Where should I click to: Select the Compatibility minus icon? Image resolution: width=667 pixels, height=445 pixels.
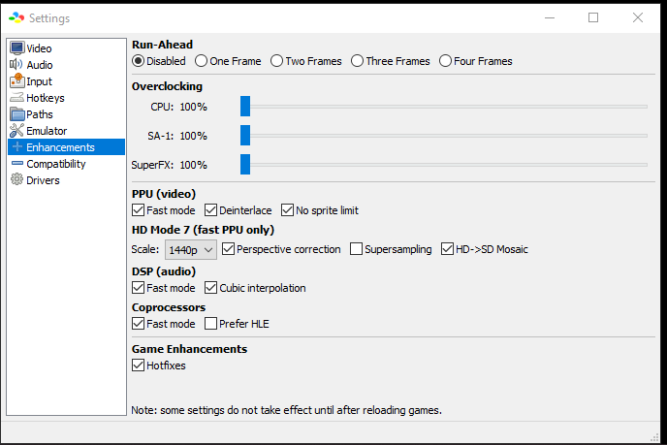(17, 164)
